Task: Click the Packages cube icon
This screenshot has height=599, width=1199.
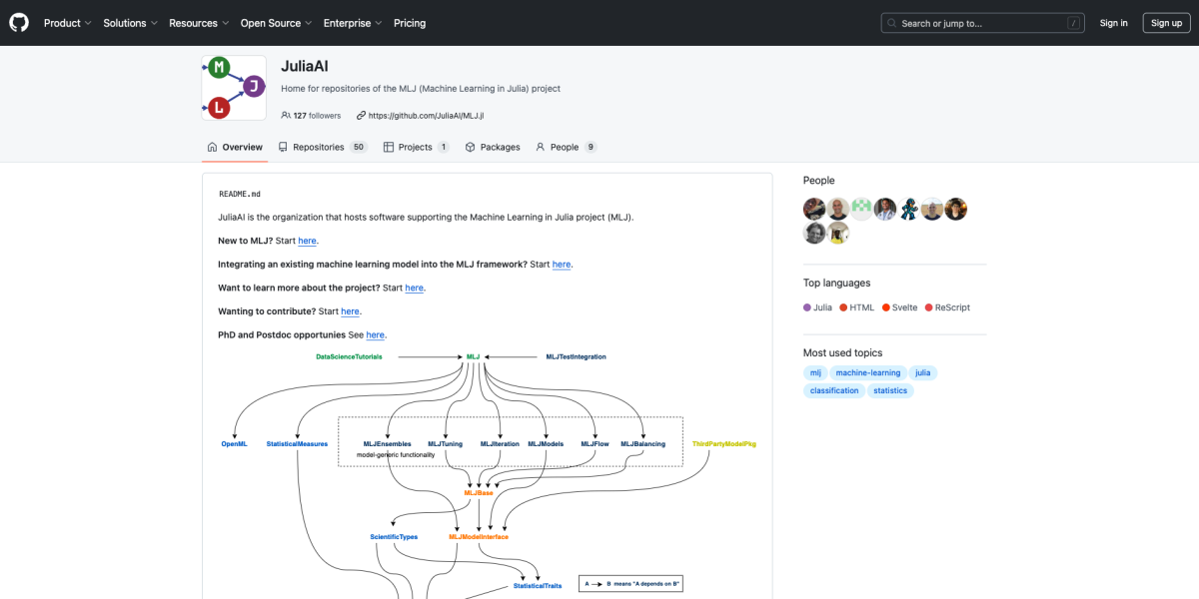Action: (x=471, y=147)
